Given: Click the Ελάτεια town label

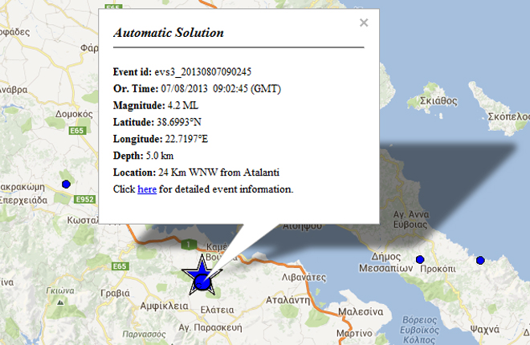Looking at the screenshot, I should (215, 308).
